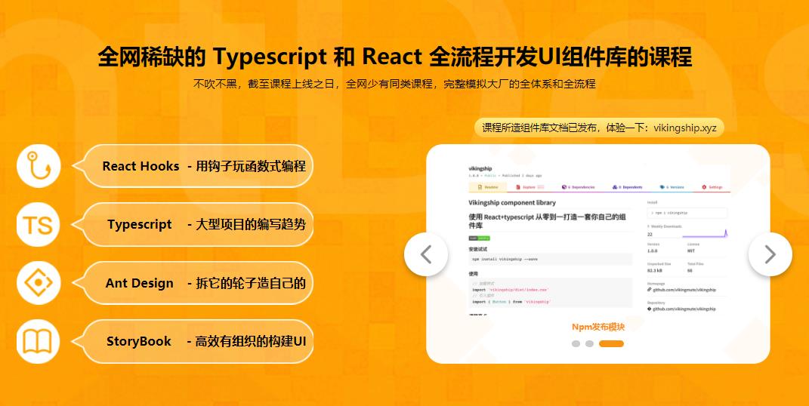This screenshot has height=406, width=809.
Task: Click the green build passing badge
Action: click(x=480, y=238)
